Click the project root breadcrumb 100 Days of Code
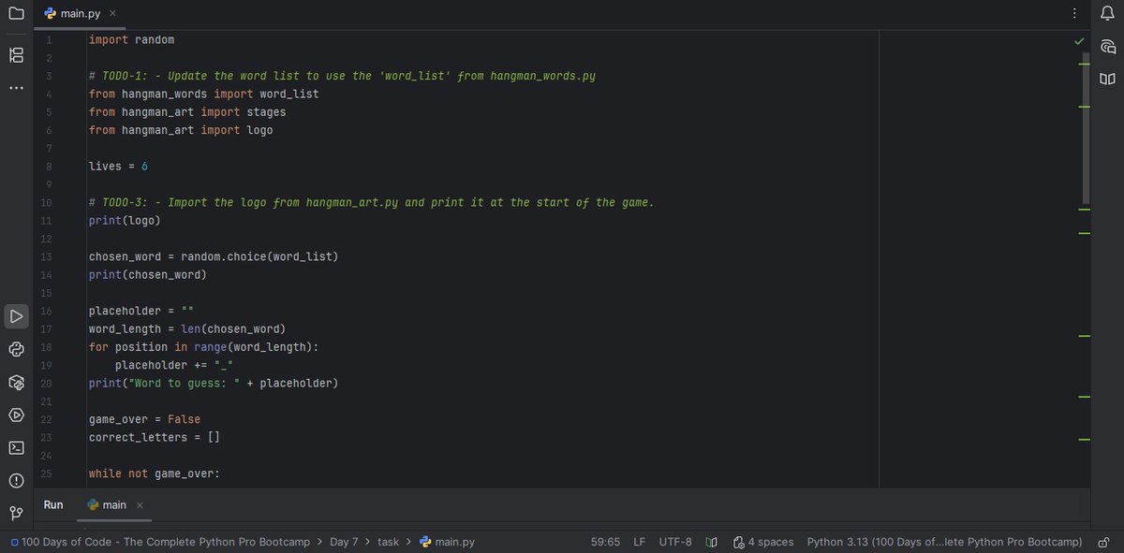The height and width of the screenshot is (553, 1124). pos(160,542)
